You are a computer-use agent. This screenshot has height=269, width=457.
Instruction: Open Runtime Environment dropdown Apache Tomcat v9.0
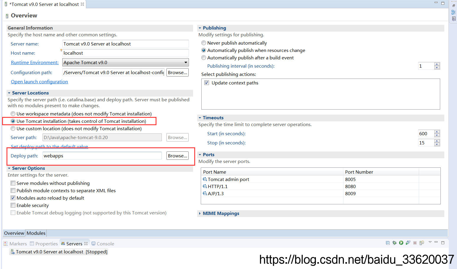(x=125, y=62)
